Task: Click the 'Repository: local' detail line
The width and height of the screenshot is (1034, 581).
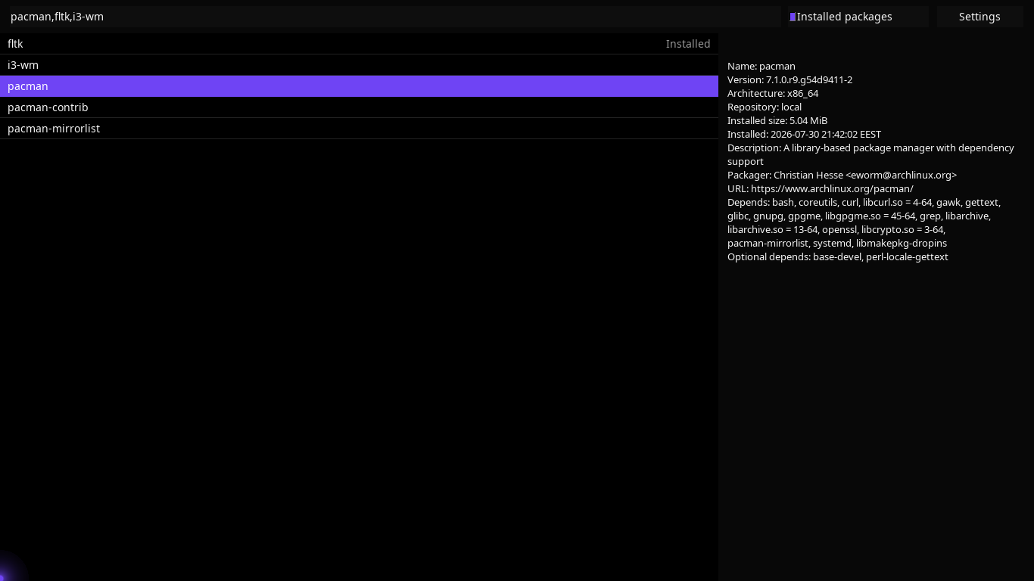Action: tap(765, 107)
